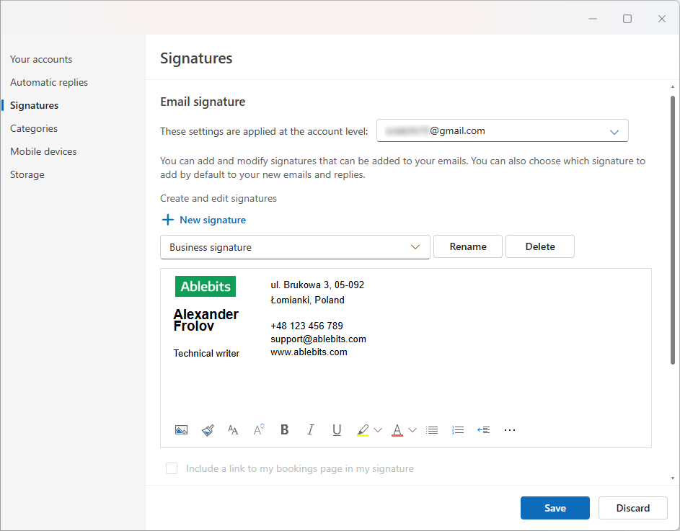Toggle italic formatting
Image resolution: width=680 pixels, height=531 pixels.
tap(311, 429)
